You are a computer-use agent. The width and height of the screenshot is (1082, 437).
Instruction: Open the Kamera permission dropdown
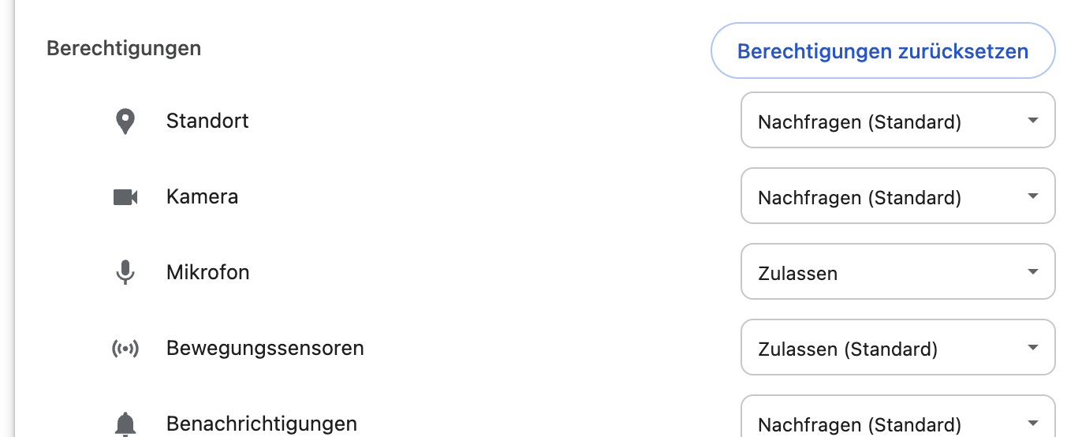pos(898,196)
